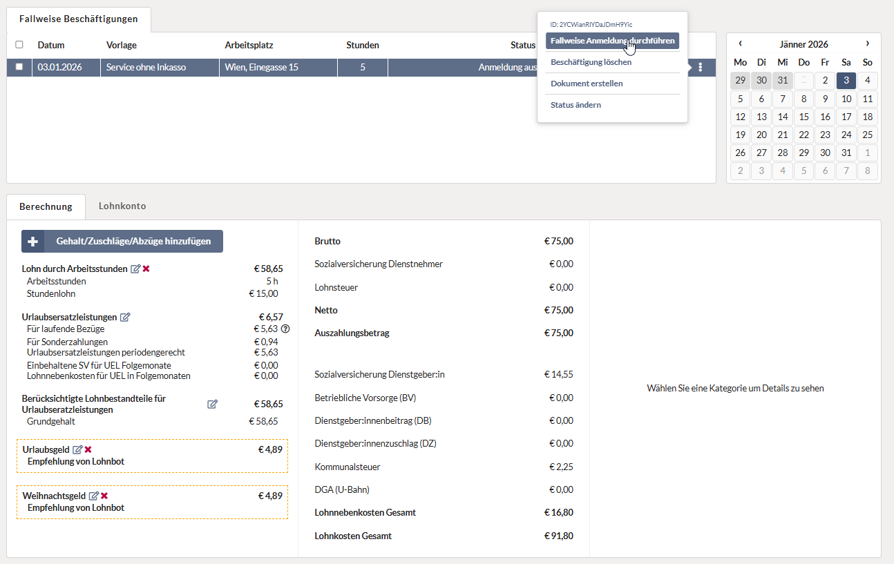
Task: Remove Weihnachtsgeld with red X icon
Action: click(104, 496)
